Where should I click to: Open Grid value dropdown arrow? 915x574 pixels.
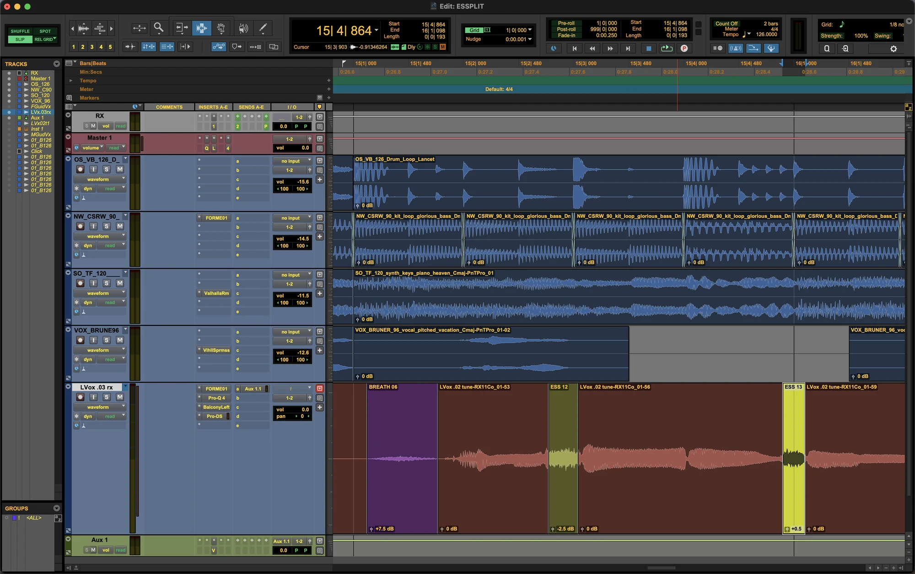530,30
